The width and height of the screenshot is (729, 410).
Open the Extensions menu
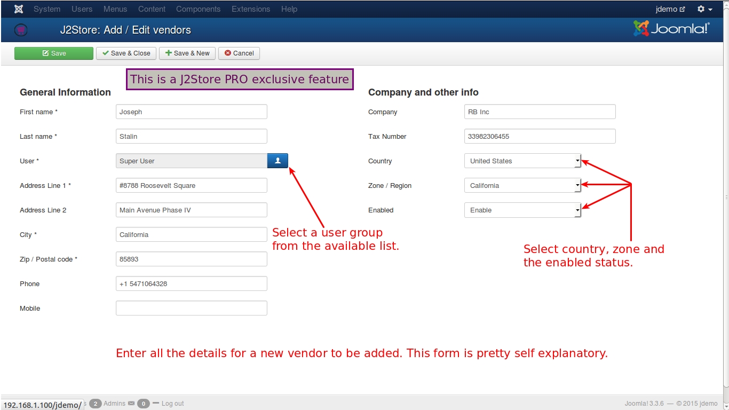coord(251,9)
